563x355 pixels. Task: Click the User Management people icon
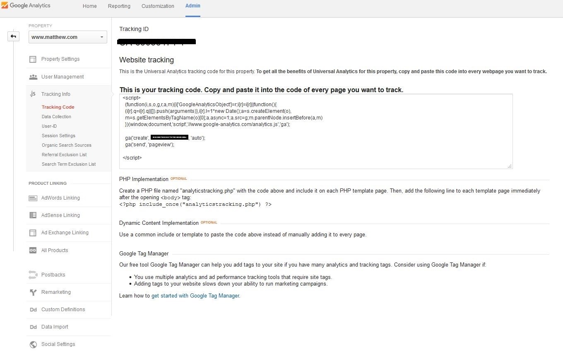(33, 77)
